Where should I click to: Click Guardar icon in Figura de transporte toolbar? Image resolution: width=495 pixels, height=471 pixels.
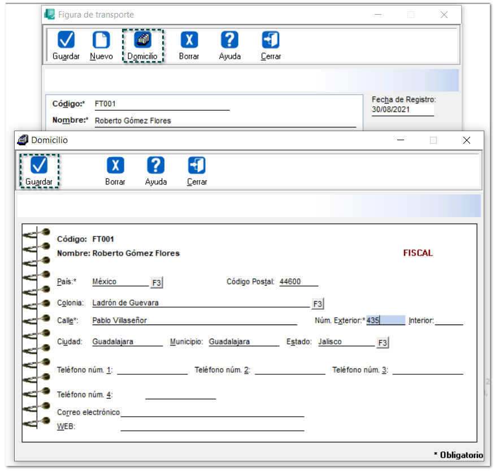click(x=66, y=40)
